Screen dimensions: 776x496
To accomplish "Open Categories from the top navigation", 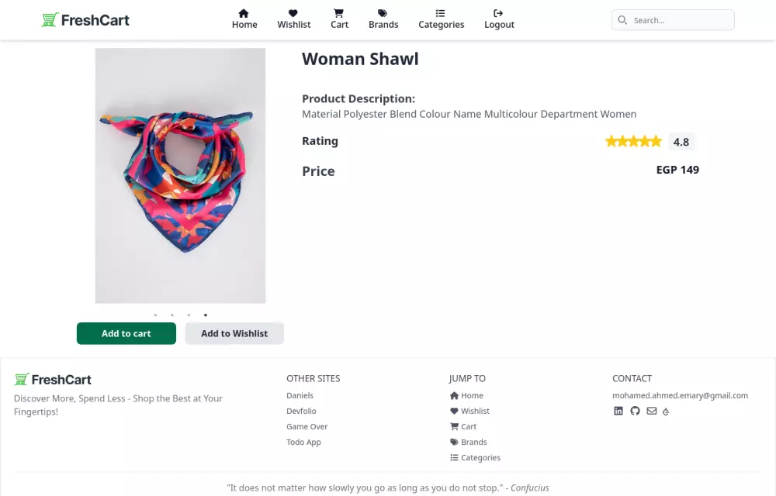I will coord(441,19).
